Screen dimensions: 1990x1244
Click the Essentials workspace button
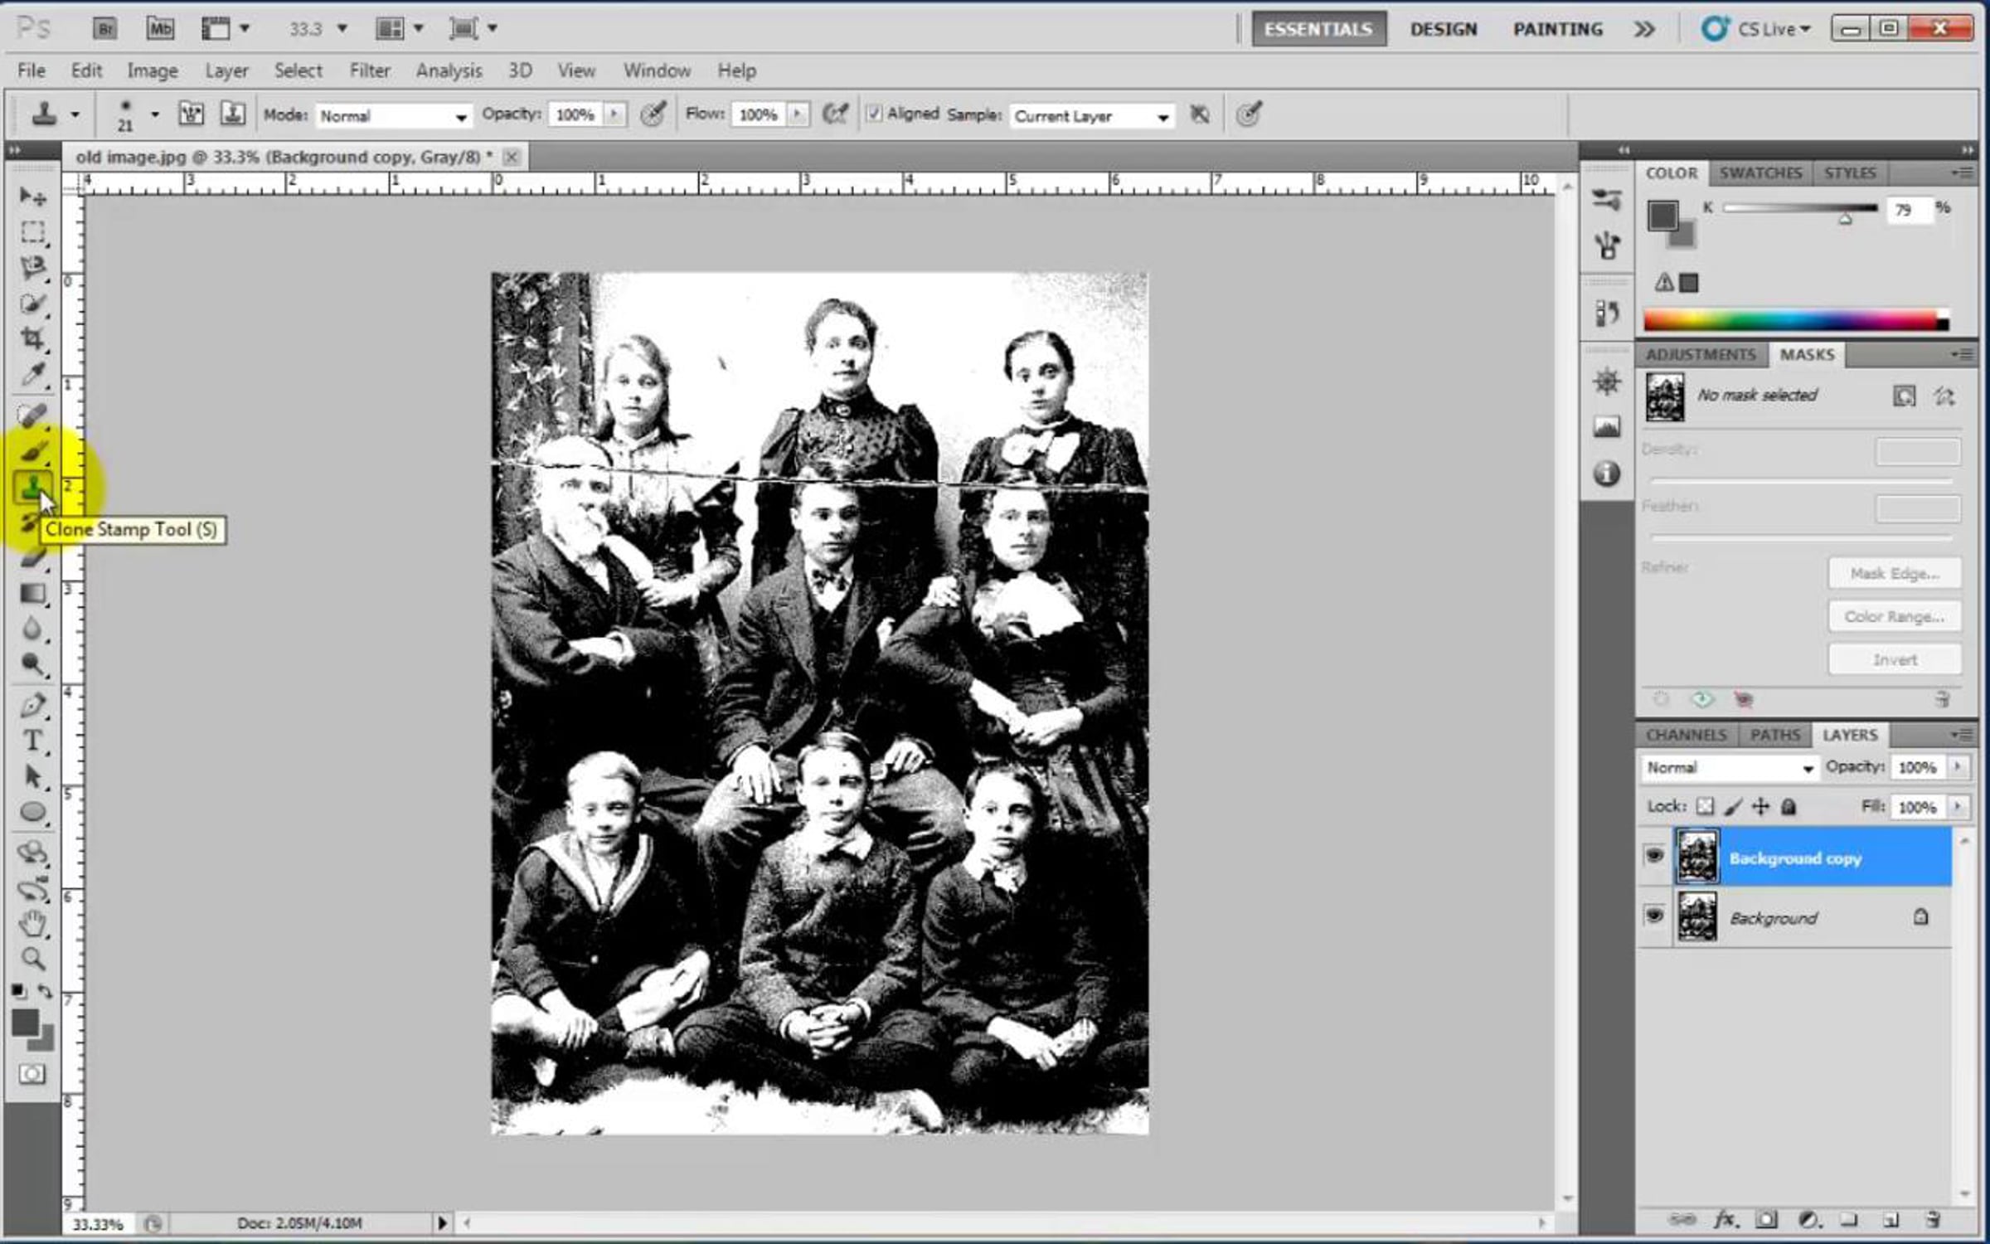(x=1318, y=30)
